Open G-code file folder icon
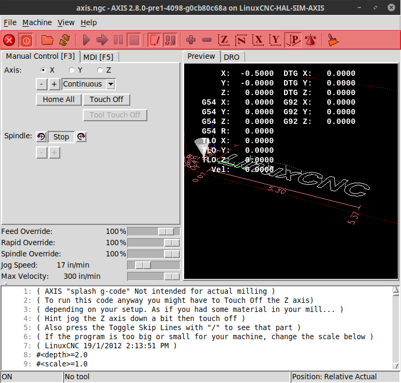This screenshot has height=383, width=401. click(48, 41)
